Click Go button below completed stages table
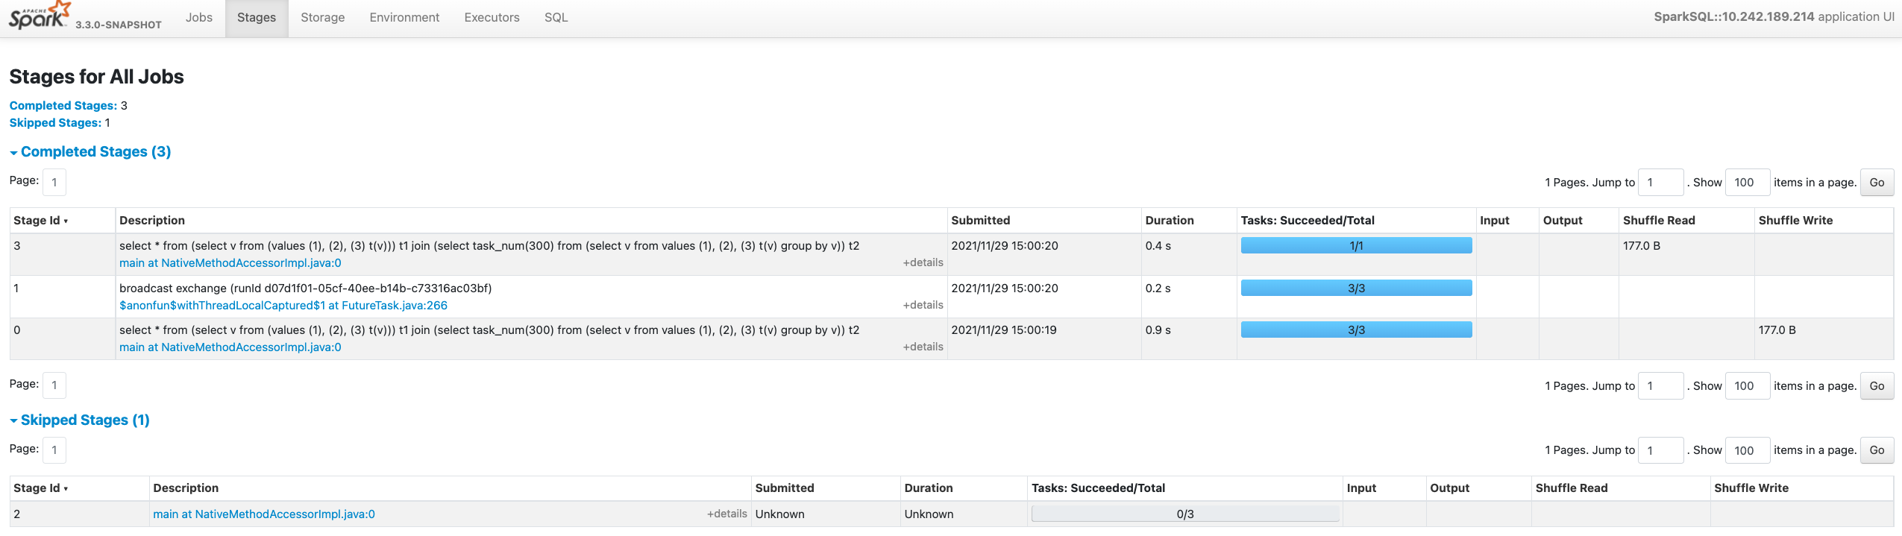1902x536 pixels. pos(1877,386)
